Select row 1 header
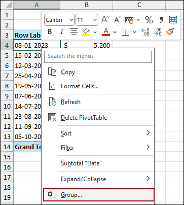 [x=7, y=15]
